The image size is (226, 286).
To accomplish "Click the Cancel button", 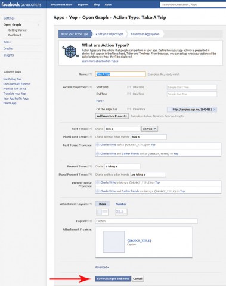I will point(138,279).
